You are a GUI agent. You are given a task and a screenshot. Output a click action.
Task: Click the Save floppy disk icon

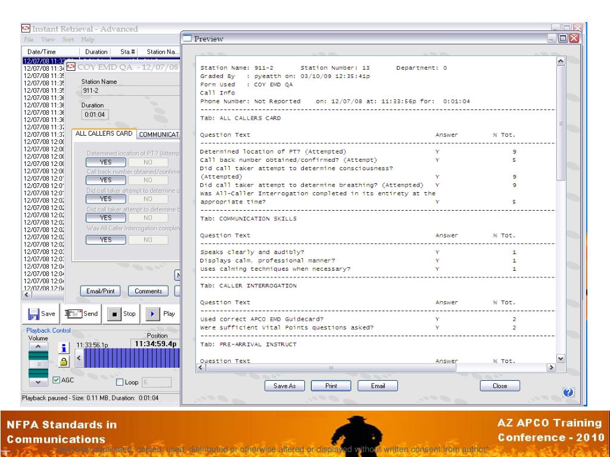[34, 314]
